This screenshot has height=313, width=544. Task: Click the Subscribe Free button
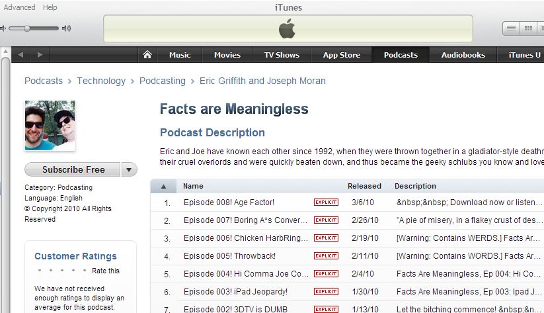(73, 169)
